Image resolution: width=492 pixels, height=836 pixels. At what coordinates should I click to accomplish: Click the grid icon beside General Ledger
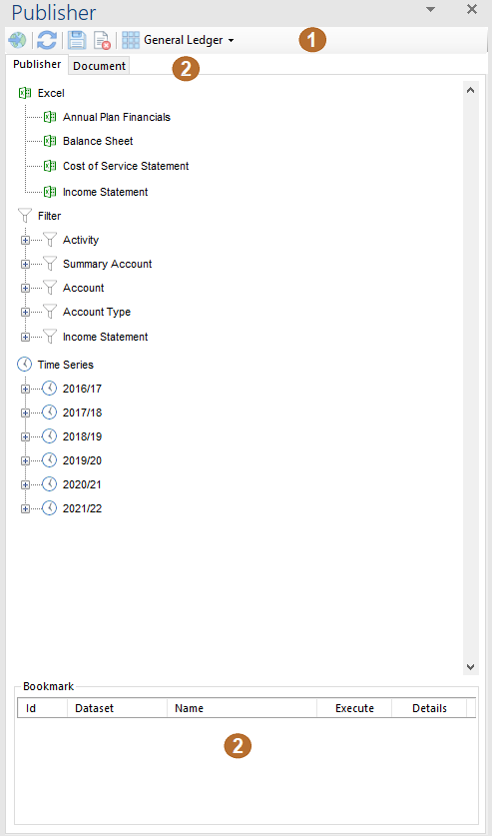click(131, 40)
